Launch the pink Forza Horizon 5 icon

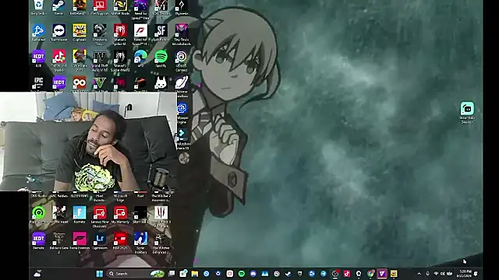point(80,243)
